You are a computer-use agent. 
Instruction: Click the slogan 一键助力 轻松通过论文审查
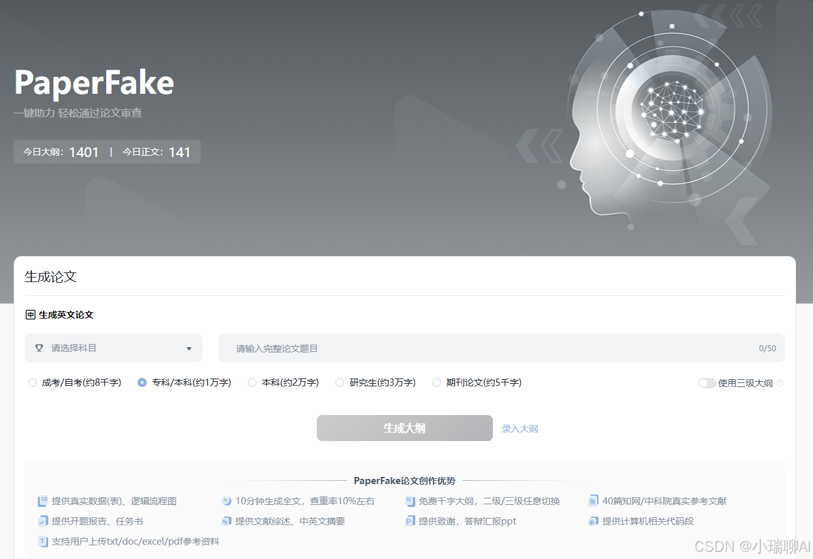(78, 113)
